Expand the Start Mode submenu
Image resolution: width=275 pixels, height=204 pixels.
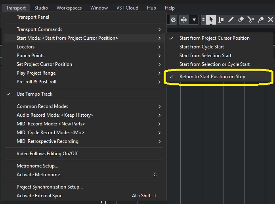pyautogui.click(x=84, y=38)
